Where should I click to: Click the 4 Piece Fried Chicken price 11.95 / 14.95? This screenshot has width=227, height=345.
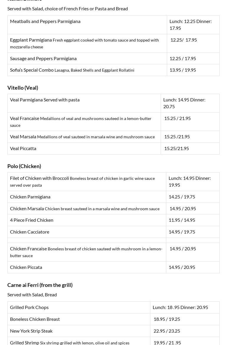(182, 220)
